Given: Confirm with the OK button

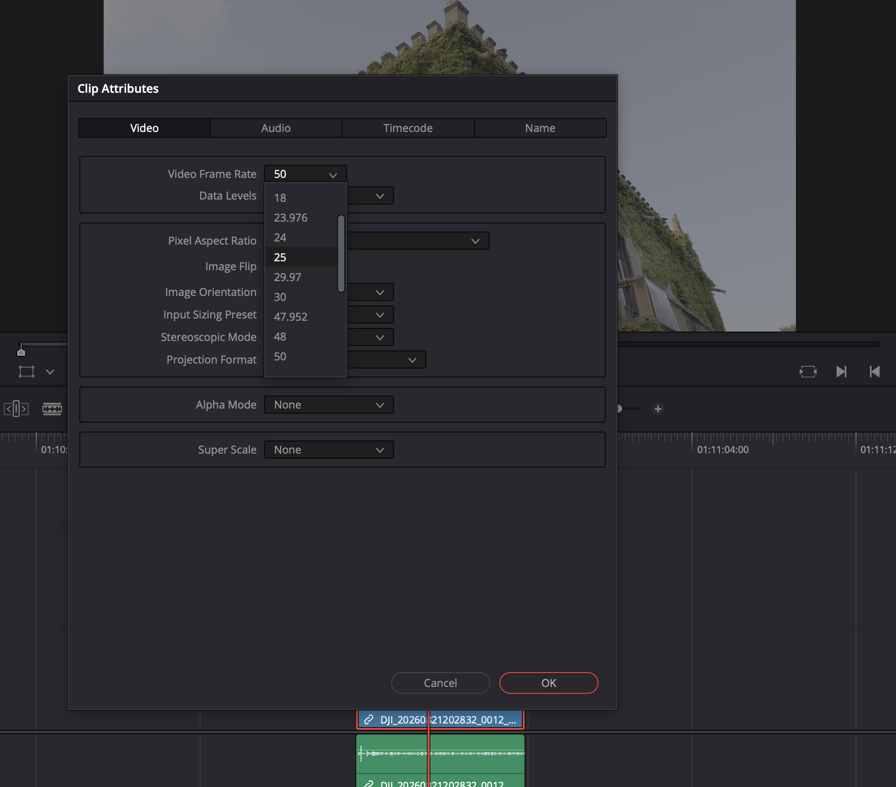Looking at the screenshot, I should click(x=549, y=683).
